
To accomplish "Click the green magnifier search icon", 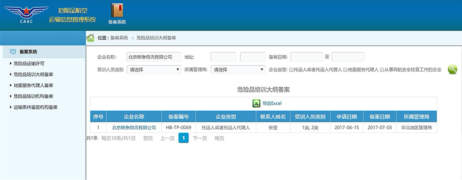I will 452,69.
